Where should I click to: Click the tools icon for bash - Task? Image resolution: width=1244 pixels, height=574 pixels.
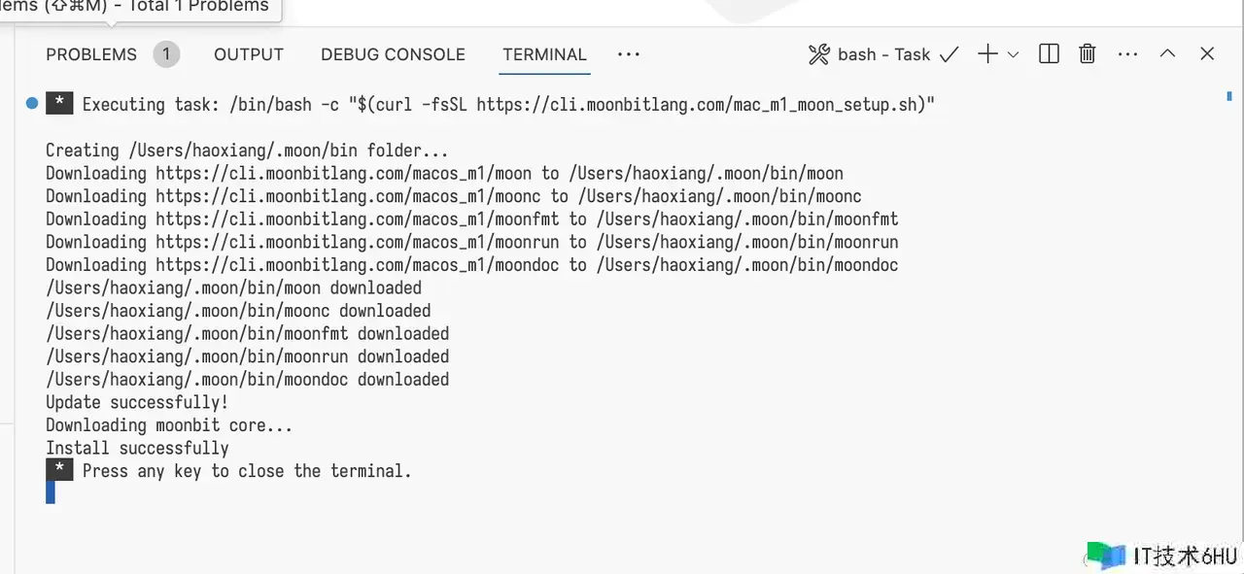(x=818, y=54)
